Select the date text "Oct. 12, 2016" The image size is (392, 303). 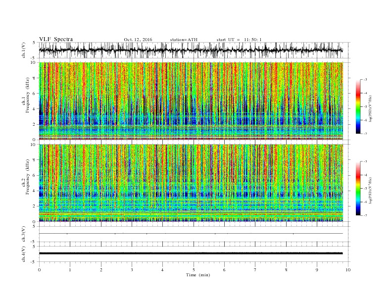(x=138, y=40)
